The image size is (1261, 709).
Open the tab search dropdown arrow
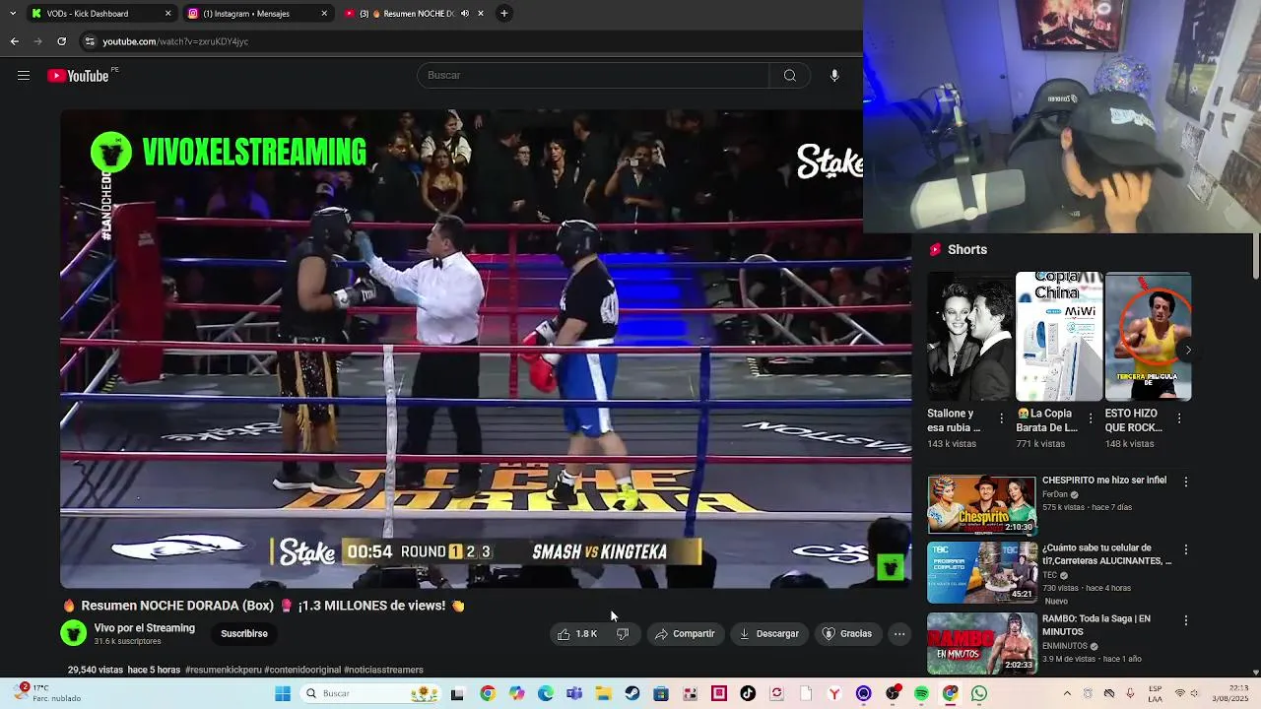[x=12, y=14]
